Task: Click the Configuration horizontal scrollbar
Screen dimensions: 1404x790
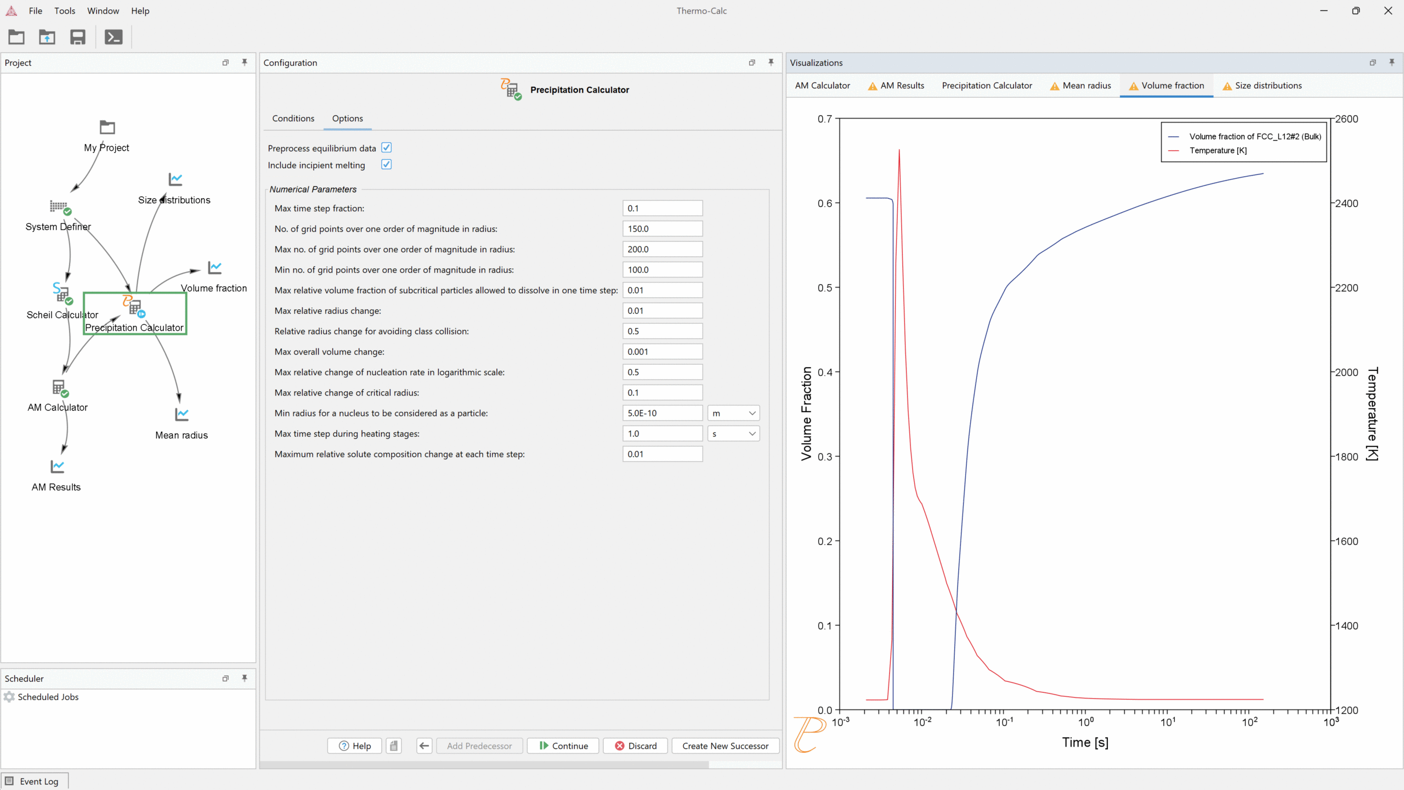Action: (484, 764)
